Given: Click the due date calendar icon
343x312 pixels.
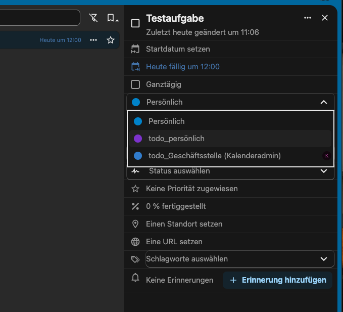Looking at the screenshot, I should (x=135, y=67).
